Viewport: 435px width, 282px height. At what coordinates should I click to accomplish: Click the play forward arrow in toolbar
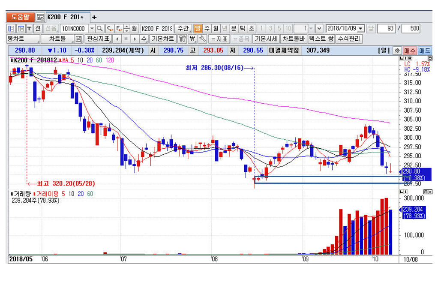[x=135, y=39]
